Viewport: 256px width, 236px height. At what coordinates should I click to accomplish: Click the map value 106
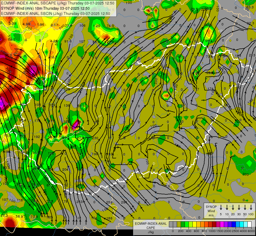[x=82, y=25]
